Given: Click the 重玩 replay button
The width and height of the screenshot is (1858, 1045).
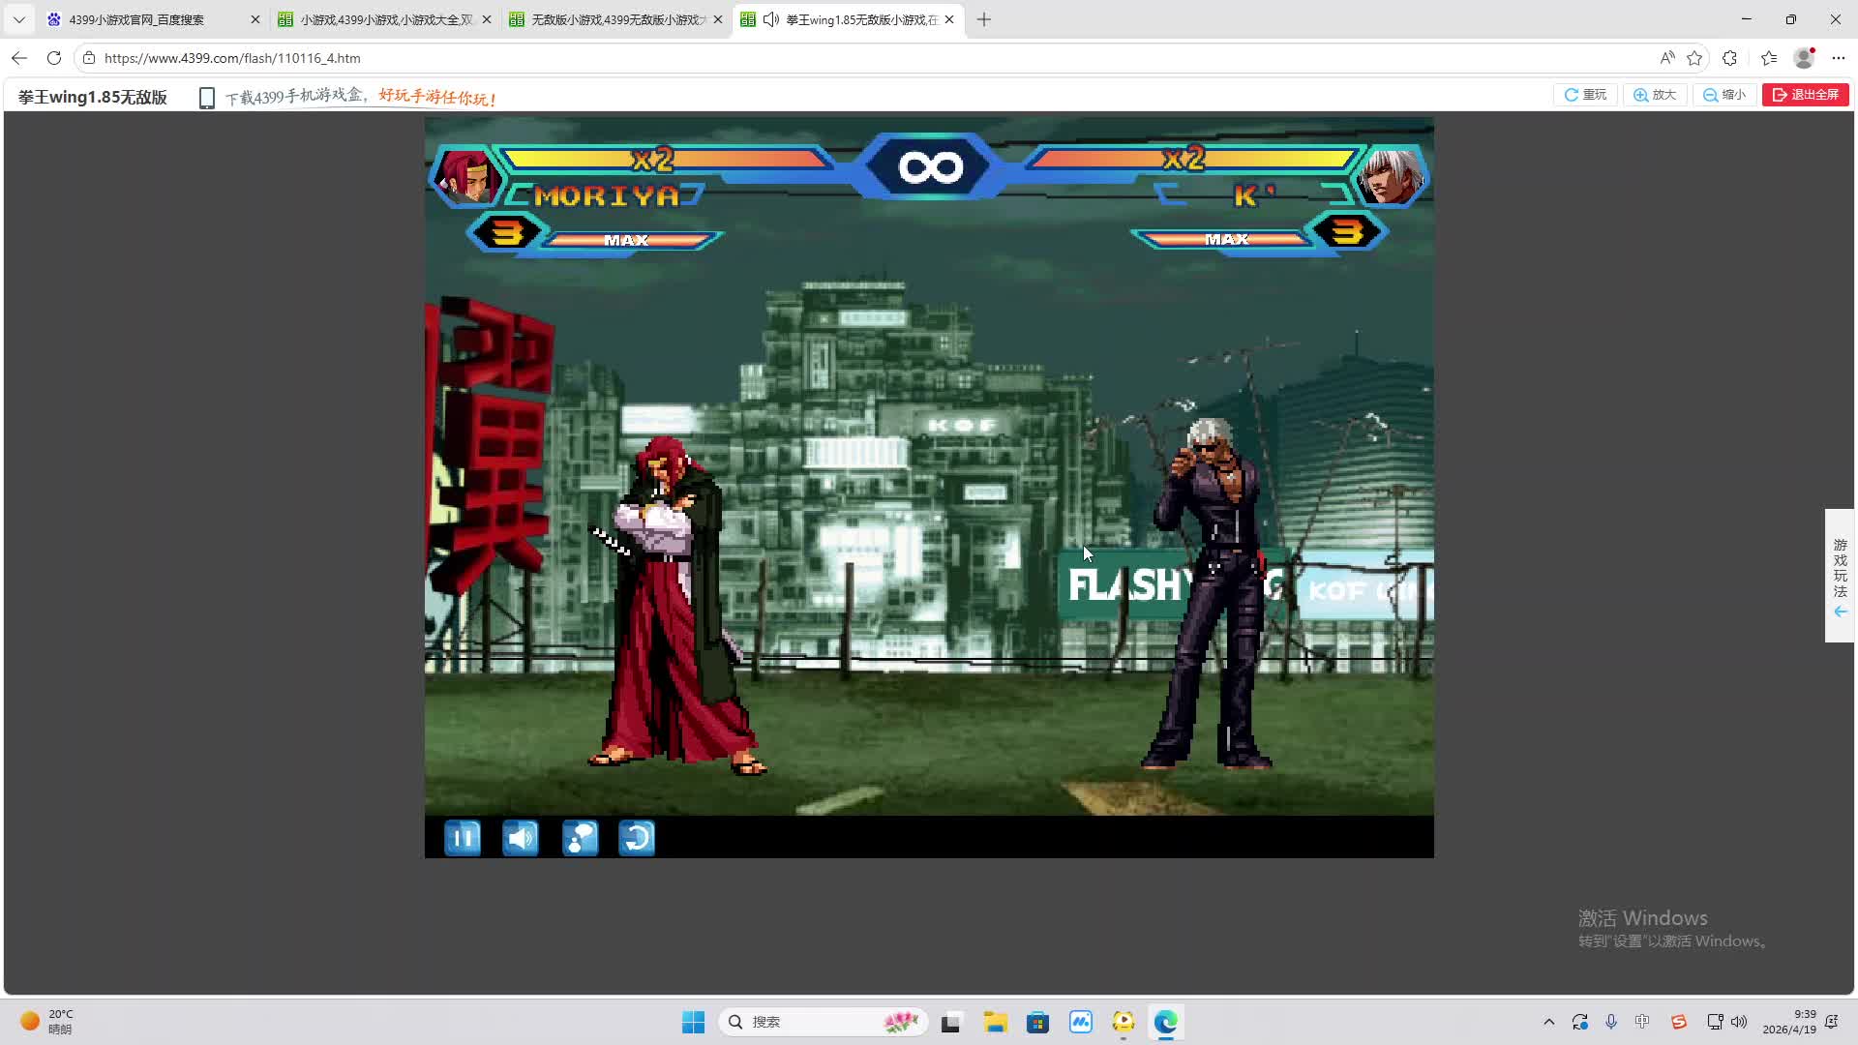Looking at the screenshot, I should 1585,95.
